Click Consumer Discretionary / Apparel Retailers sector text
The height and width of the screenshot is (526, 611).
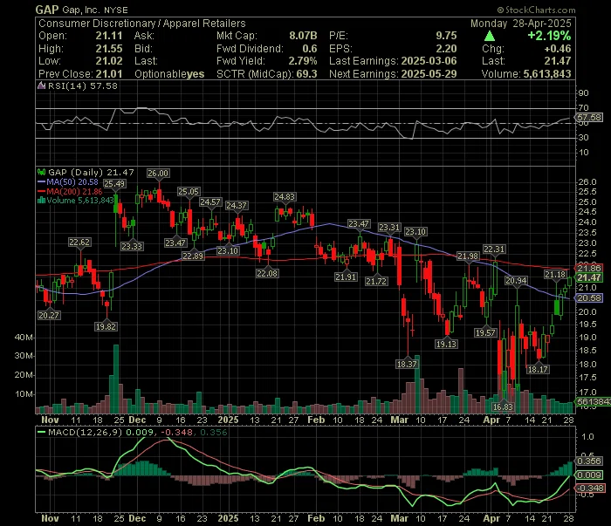(141, 24)
